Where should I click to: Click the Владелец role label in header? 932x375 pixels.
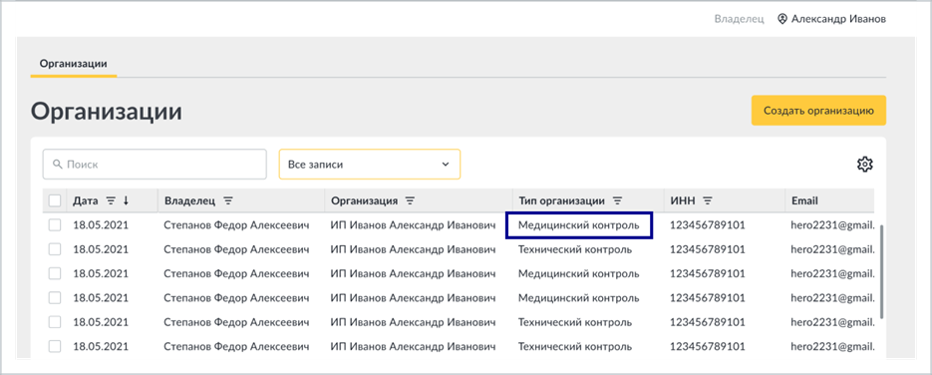739,19
